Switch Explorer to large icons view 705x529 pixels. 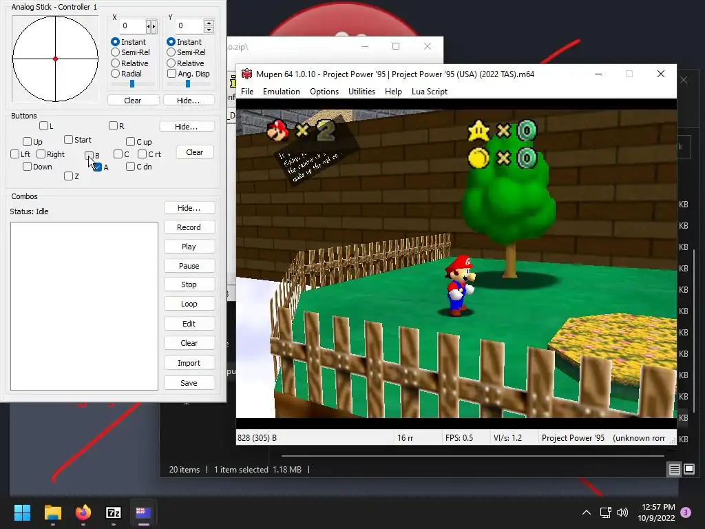(x=689, y=470)
